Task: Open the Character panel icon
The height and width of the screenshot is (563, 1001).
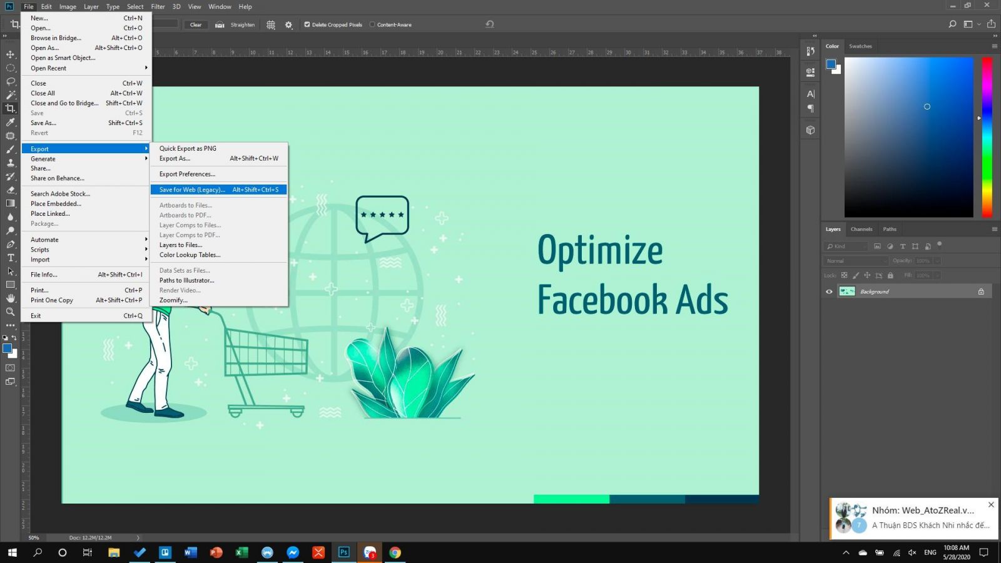Action: pos(811,94)
